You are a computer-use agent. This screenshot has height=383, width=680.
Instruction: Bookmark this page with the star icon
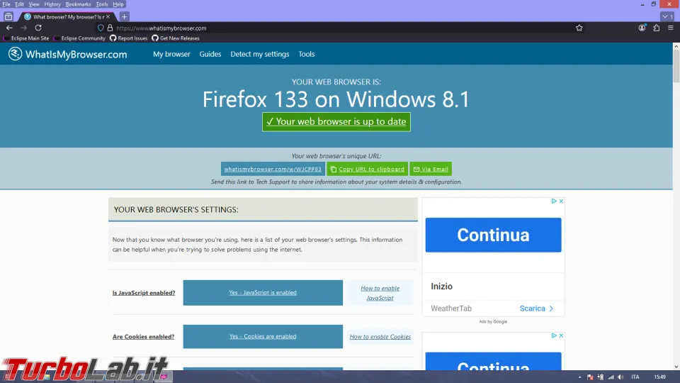[579, 28]
